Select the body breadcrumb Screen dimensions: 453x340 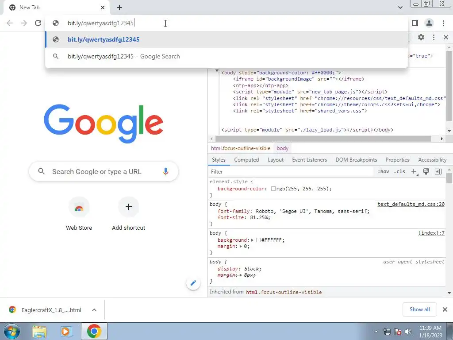pyautogui.click(x=283, y=148)
